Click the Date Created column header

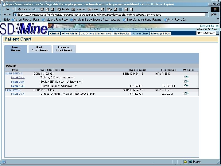coord(138,70)
